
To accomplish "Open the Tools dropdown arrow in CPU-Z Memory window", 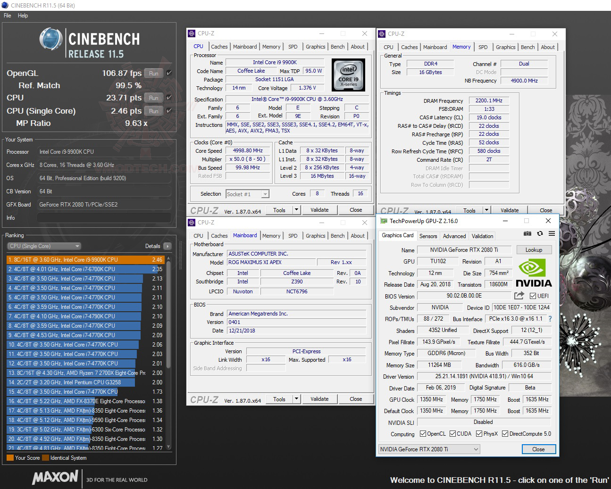I will pos(486,210).
